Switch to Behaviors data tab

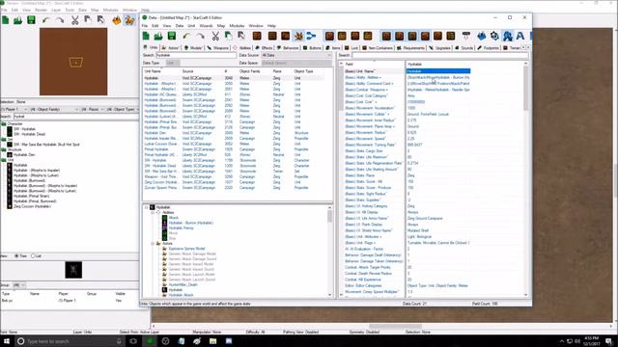288,48
